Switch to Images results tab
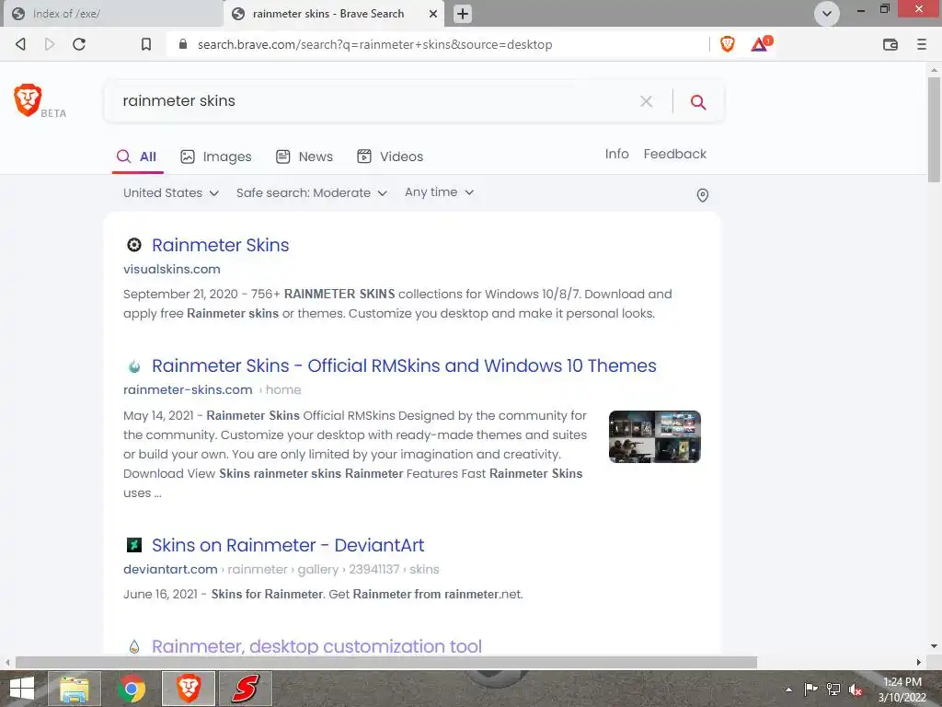This screenshot has height=707, width=942. [215, 156]
